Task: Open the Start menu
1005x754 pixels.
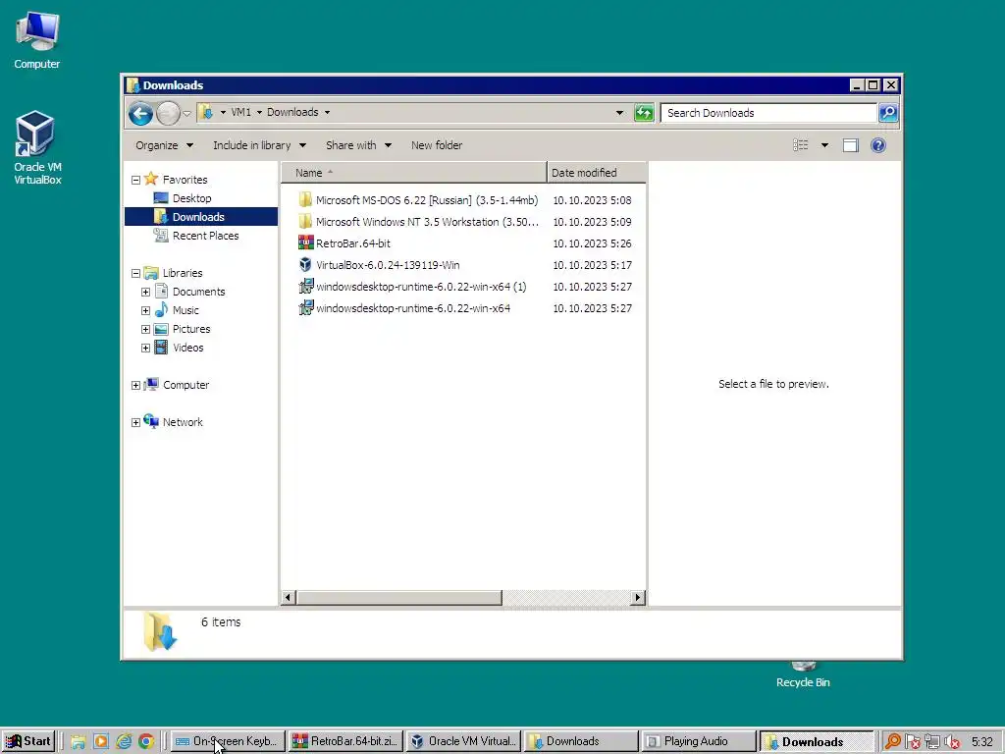Action: click(x=28, y=741)
